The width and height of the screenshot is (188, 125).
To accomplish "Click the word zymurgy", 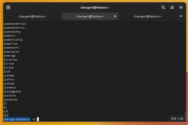I will [x=9, y=56].
